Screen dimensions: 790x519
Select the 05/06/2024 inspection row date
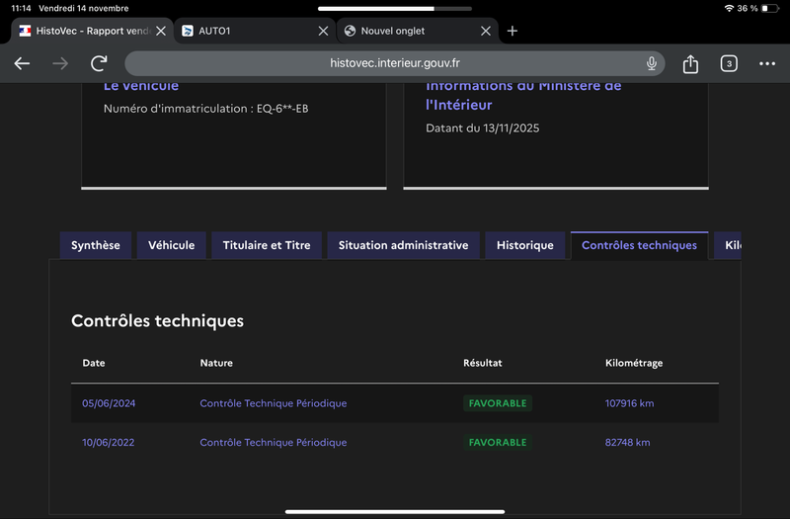pyautogui.click(x=109, y=403)
